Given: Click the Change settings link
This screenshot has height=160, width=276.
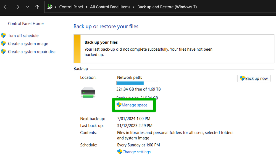Looking at the screenshot, I should click(x=136, y=152).
